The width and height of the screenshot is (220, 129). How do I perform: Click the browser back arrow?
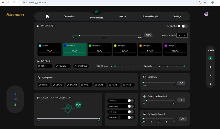[3, 2]
